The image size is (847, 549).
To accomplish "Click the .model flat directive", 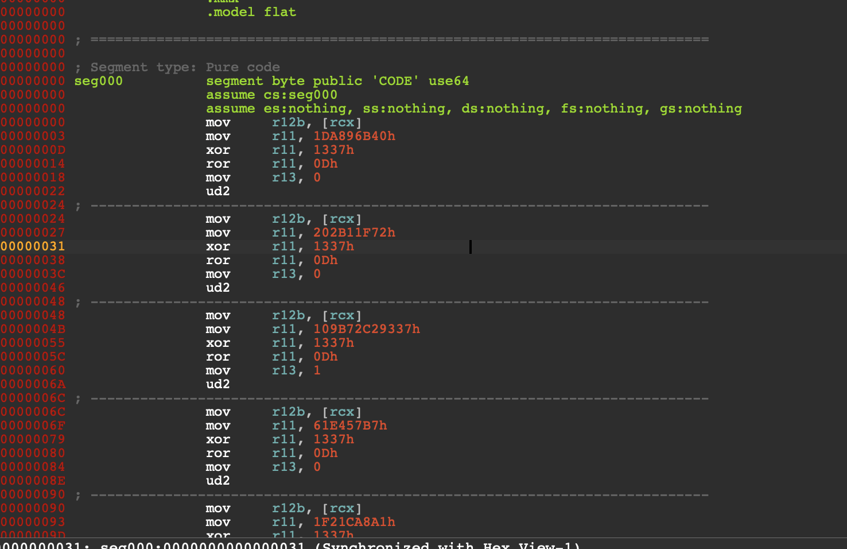I will point(251,12).
